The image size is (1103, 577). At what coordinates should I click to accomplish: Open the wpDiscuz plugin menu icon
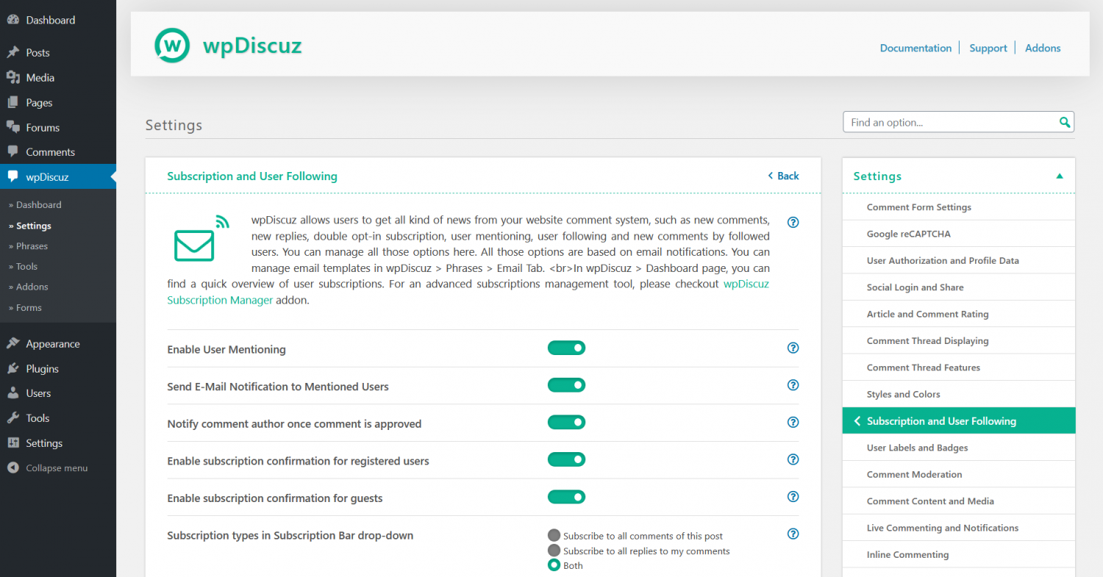(x=13, y=176)
